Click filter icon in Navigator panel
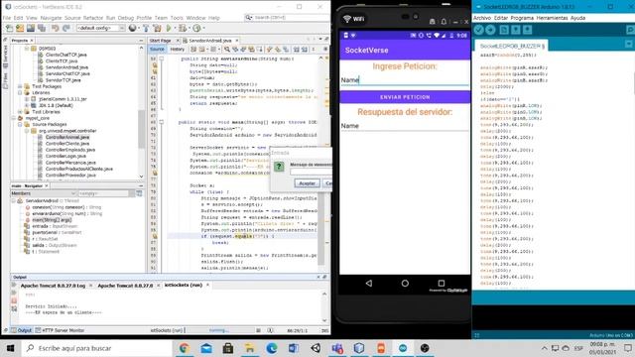The width and height of the screenshot is (635, 357). pos(139,193)
